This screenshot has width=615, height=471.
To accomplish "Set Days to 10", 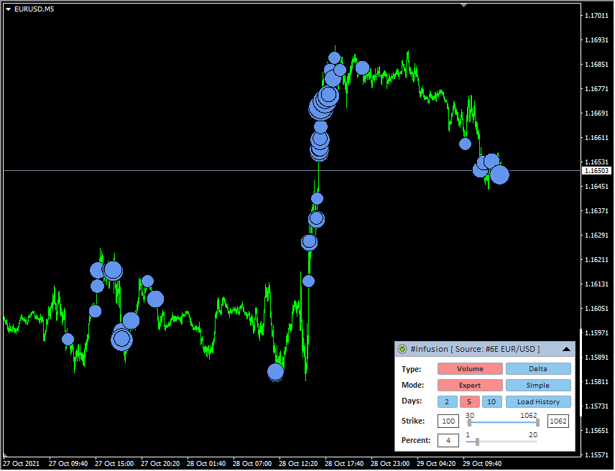I will (x=491, y=402).
